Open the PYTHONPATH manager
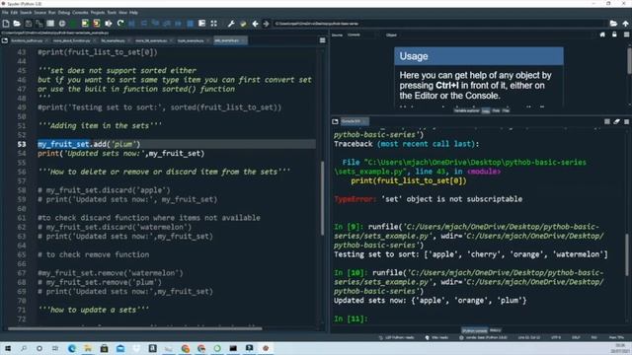The width and height of the screenshot is (632, 355). pyautogui.click(x=243, y=24)
